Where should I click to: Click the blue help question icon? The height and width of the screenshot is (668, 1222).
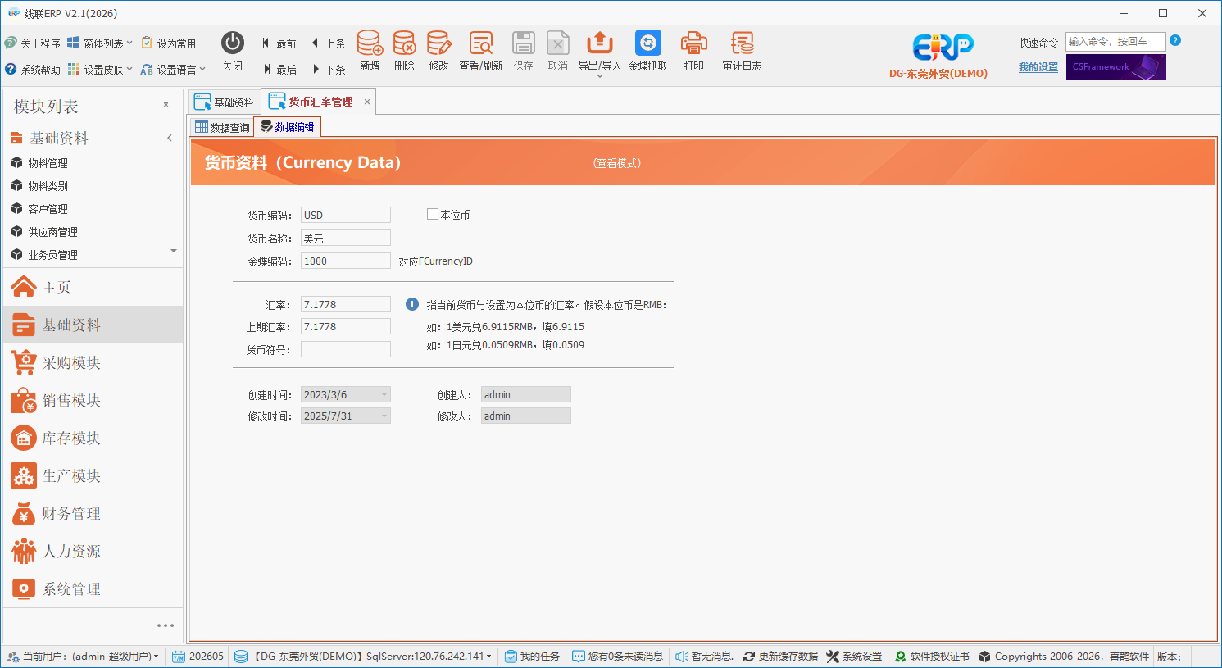click(x=1175, y=40)
